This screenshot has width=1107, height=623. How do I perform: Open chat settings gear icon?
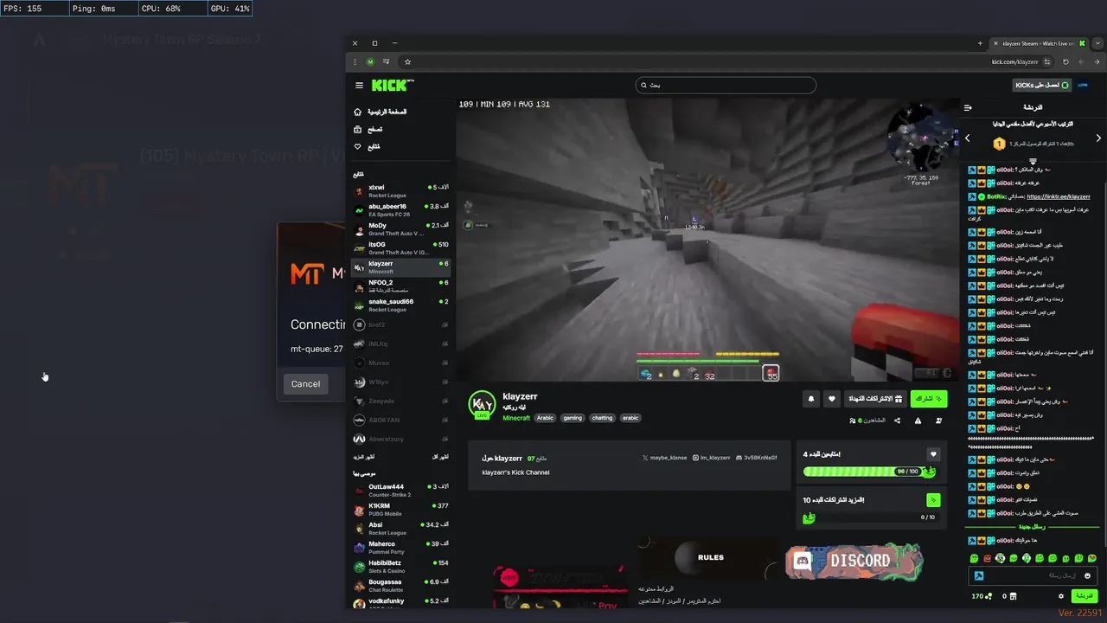(x=1061, y=596)
